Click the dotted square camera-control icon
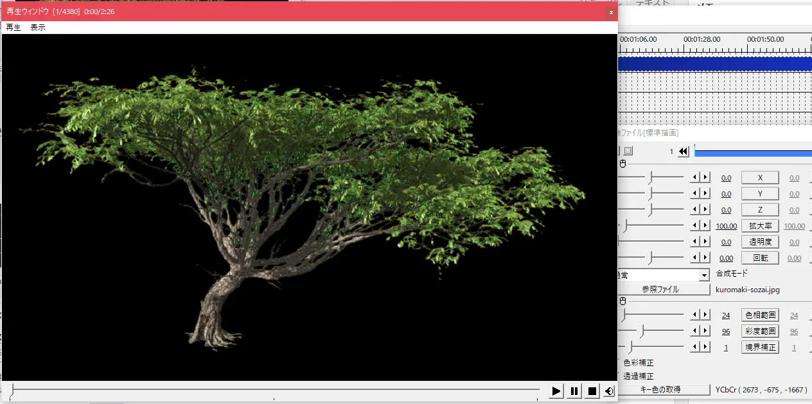812x404 pixels. pos(628,151)
